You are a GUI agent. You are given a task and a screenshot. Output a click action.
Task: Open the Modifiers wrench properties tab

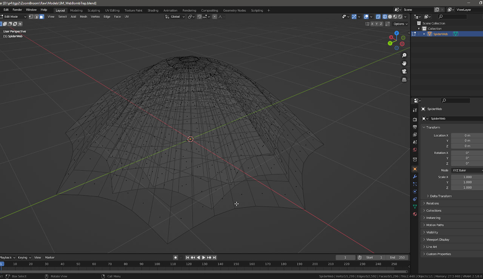click(x=415, y=177)
